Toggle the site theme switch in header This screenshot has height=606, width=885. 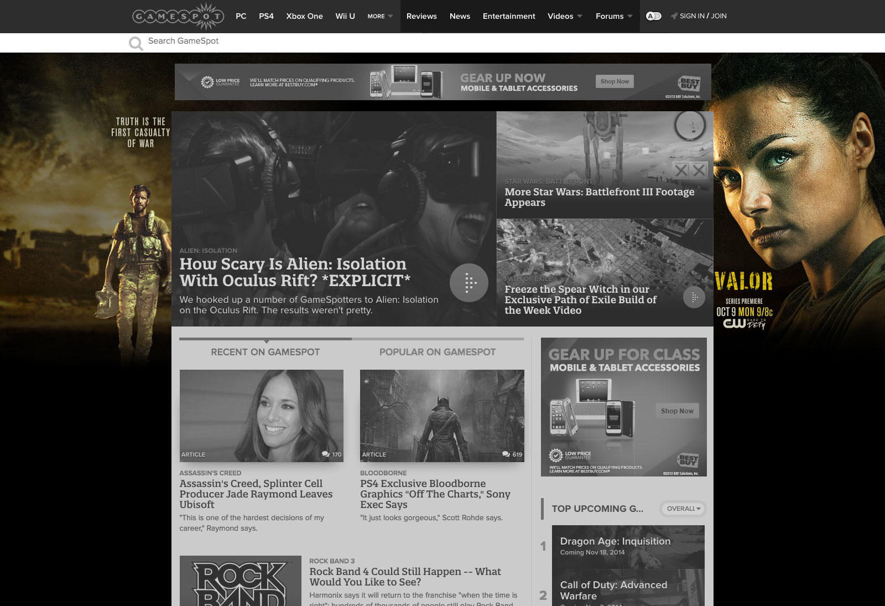pyautogui.click(x=653, y=16)
